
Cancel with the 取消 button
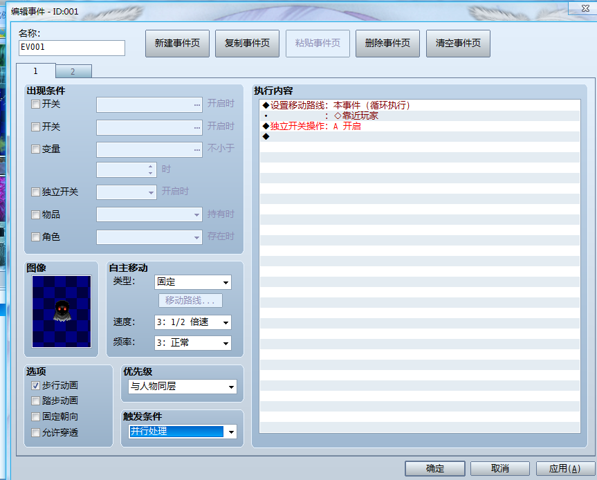click(x=500, y=468)
